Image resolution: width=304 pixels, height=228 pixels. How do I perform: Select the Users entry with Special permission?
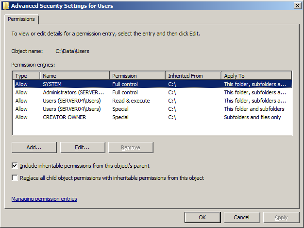[71, 109]
